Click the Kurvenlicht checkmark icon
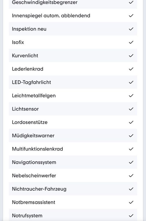 [131, 56]
